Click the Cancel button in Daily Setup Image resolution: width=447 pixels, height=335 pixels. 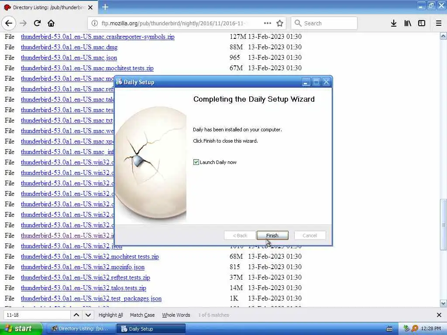[x=309, y=235]
